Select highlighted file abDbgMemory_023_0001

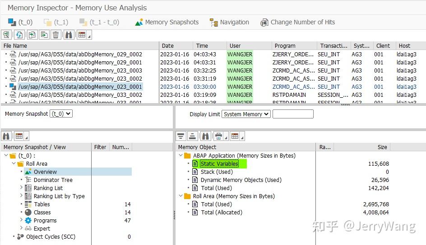click(80, 87)
